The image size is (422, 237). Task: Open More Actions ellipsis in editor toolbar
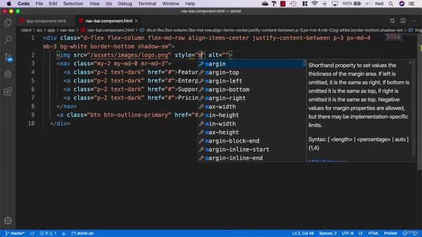tap(413, 20)
